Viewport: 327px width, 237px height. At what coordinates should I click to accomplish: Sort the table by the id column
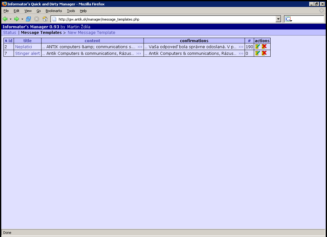[10, 41]
